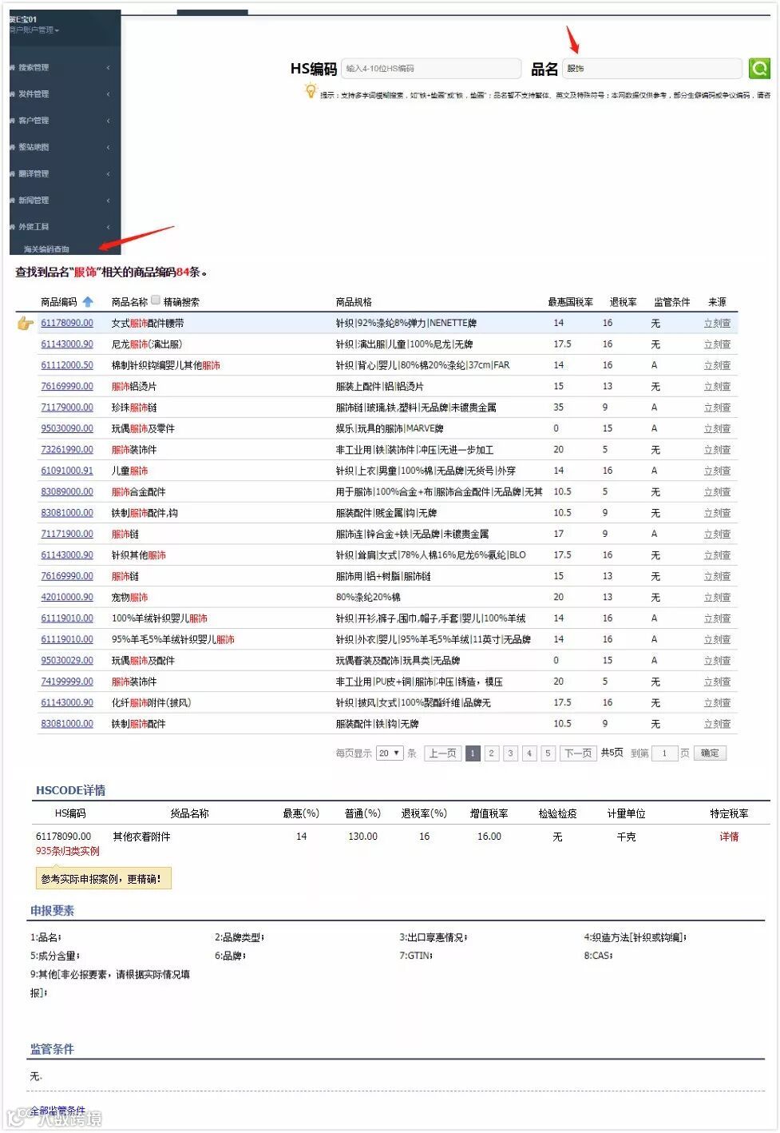This screenshot has height=1133, width=780.
Task: Click the 商品编码 column header
Action: (58, 302)
